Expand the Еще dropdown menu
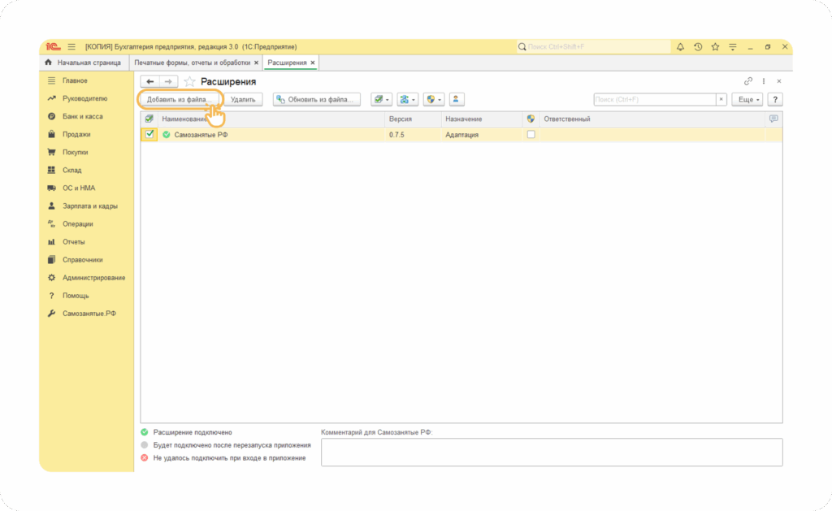Screen dimensions: 832x511 click(747, 99)
